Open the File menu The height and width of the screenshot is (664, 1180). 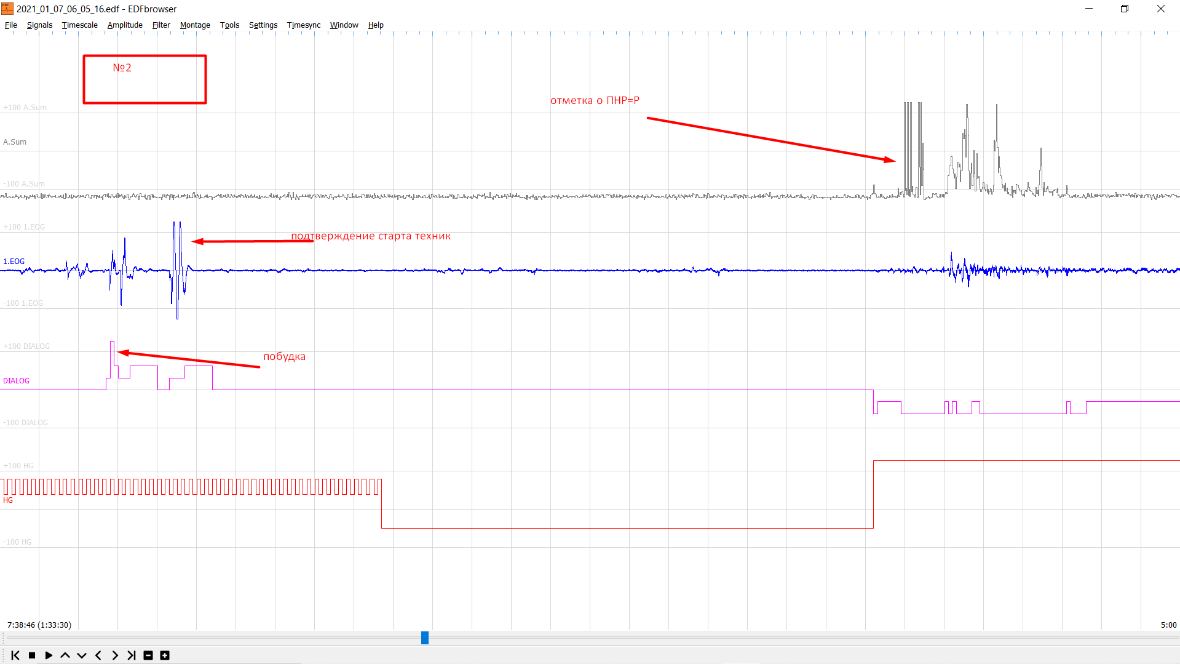[x=11, y=25]
